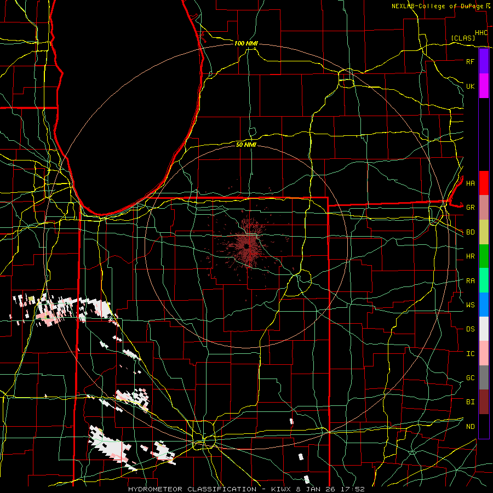Click the UK magenta legend swatch
This screenshot has width=493, height=493.
click(484, 86)
